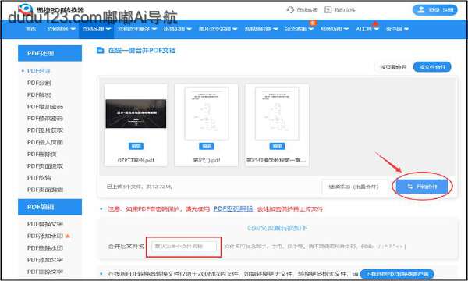Open 在线客服 headset icon

coord(290,9)
